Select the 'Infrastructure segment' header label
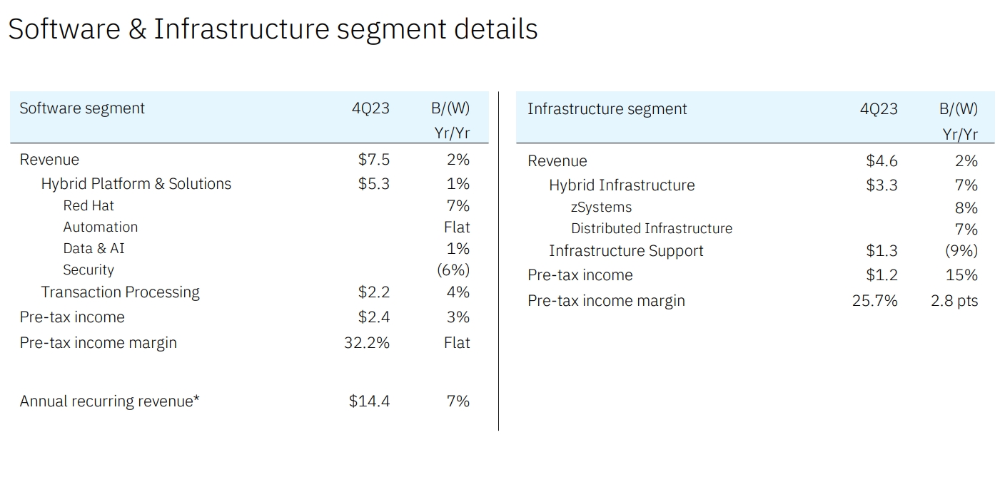Image resolution: width=1005 pixels, height=482 pixels. pos(607,109)
